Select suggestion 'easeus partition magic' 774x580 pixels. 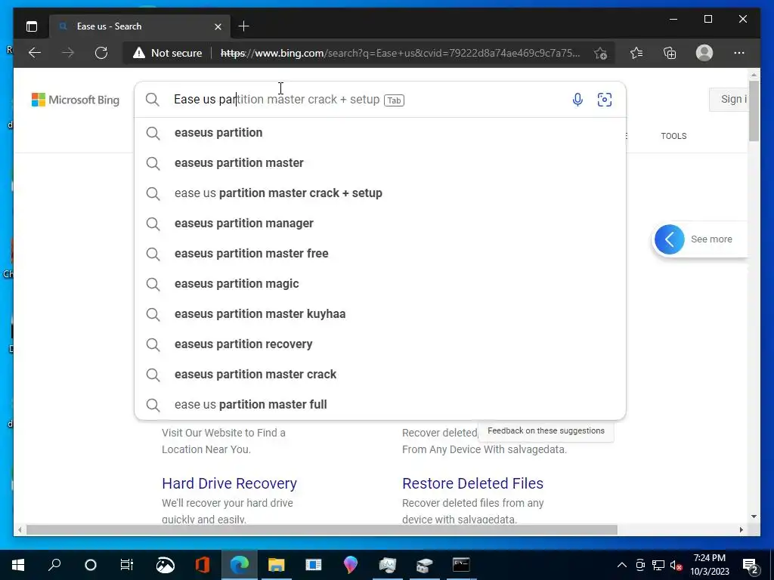click(380, 284)
